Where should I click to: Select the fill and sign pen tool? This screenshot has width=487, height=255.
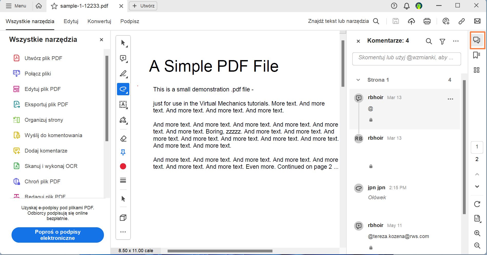pyautogui.click(x=123, y=120)
